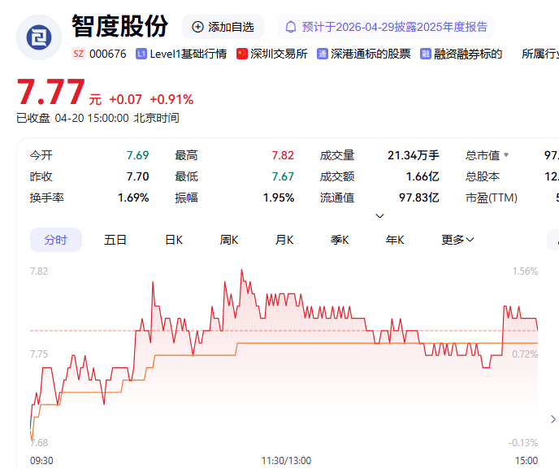Click the 换手率 value 1.69%
Viewport: 559px width, 469px height.
coord(133,198)
